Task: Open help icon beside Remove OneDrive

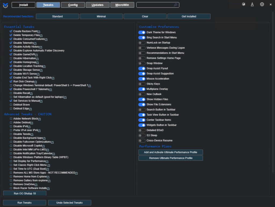Action: click(x=36, y=184)
